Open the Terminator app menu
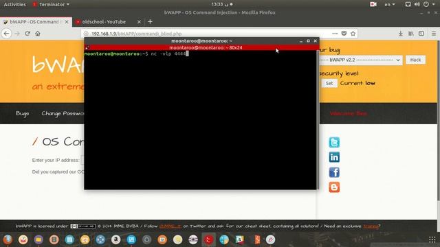 (52, 5)
